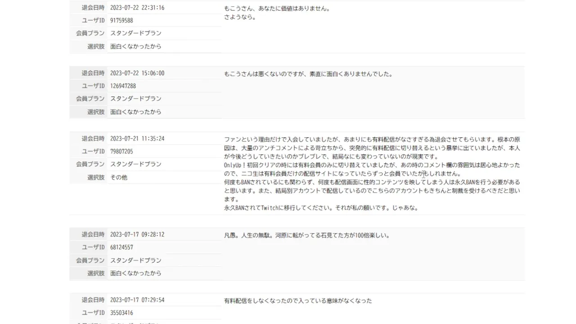576x324 pixels.
Task: Click スタンダードプラン for user 91759588
Action: pos(135,33)
